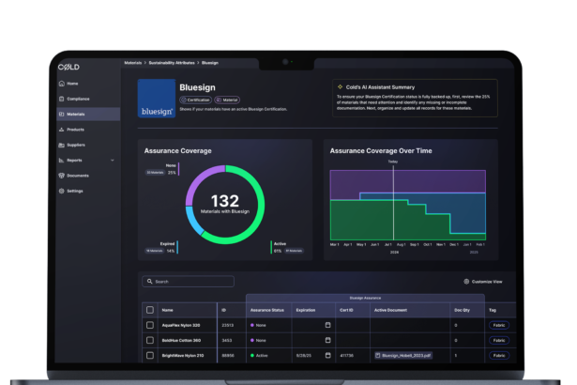Open date picker for BrightWave Nylon 210

[x=328, y=356]
